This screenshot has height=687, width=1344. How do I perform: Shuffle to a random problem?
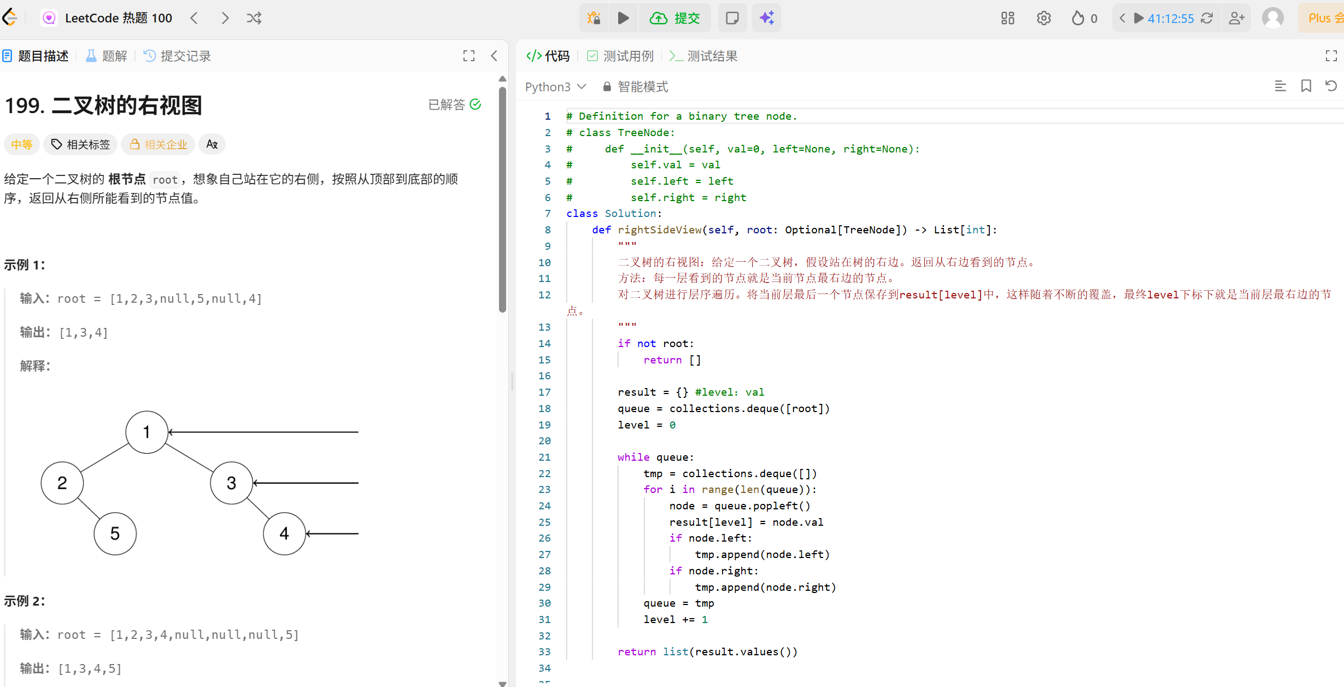254,18
